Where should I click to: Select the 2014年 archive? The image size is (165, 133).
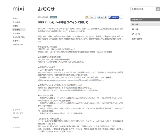[x=145, y=24]
